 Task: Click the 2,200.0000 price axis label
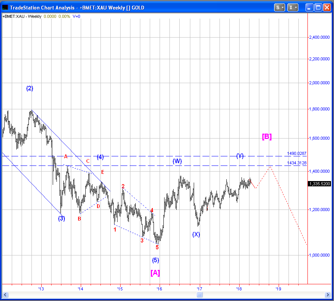pos(319,59)
